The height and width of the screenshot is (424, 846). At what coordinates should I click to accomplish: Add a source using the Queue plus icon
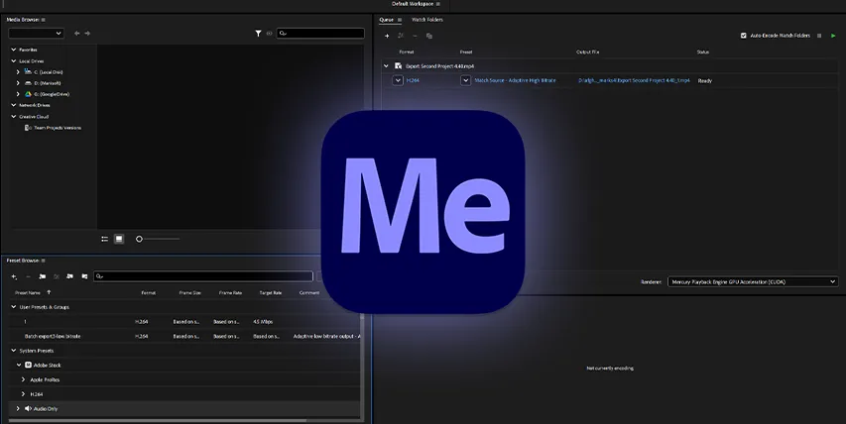point(387,36)
